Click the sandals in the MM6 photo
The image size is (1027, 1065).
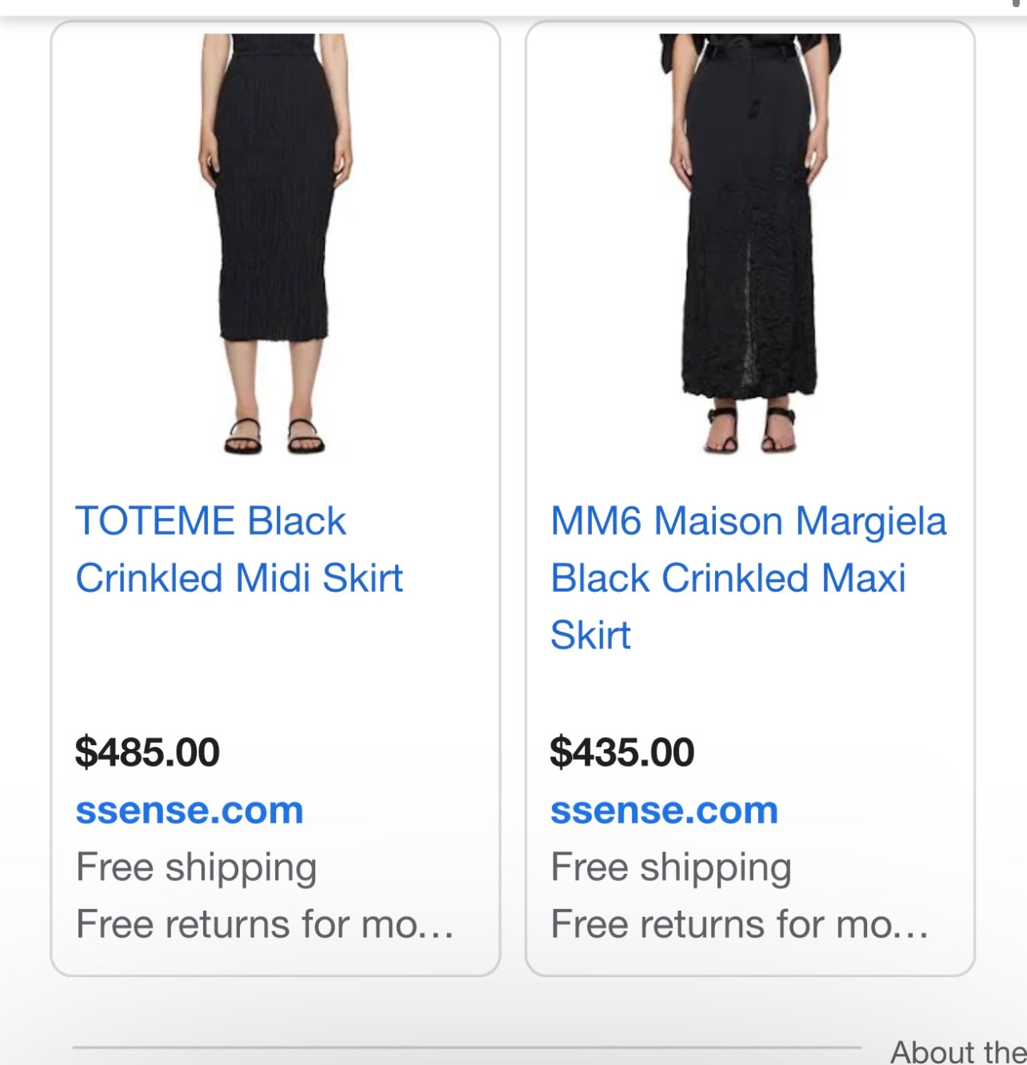click(749, 429)
